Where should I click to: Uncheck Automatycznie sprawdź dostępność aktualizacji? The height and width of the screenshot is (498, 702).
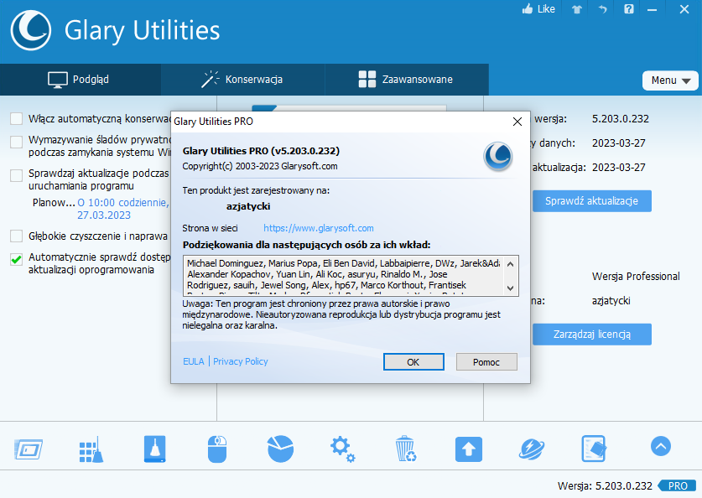(17, 259)
